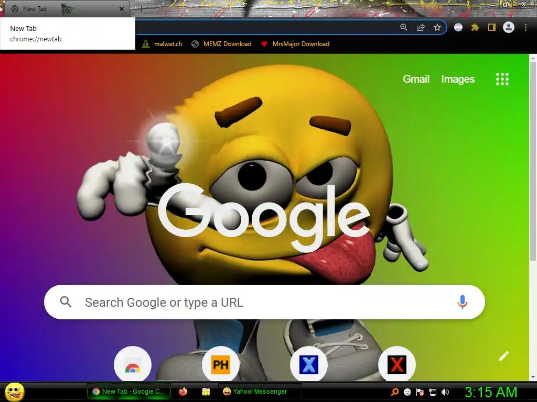Viewport: 537px width, 402px height.
Task: Click the Search Google or type a URL box
Action: pos(264,302)
